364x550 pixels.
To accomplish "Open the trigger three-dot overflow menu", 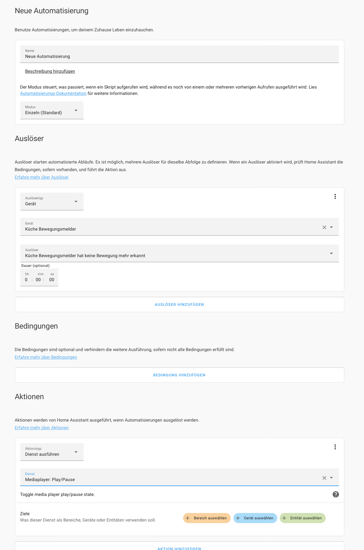I will 335,196.
